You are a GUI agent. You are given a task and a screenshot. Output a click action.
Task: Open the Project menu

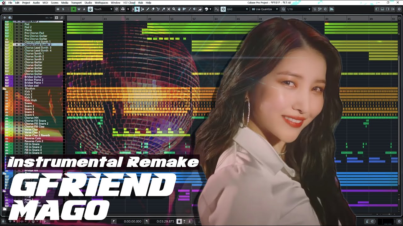(x=26, y=3)
